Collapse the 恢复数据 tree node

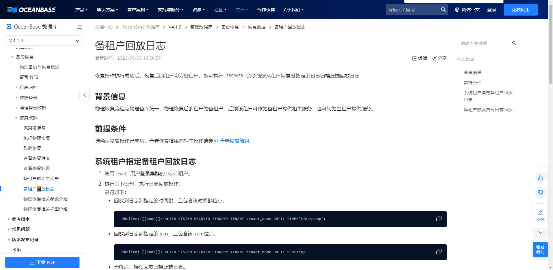[x=16, y=118]
